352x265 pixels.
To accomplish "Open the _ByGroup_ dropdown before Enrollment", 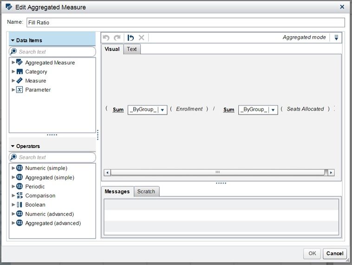I will [x=163, y=110].
